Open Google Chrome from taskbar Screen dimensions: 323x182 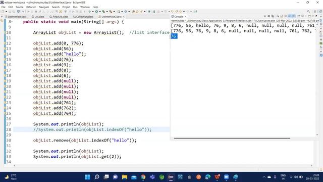(x=143, y=177)
